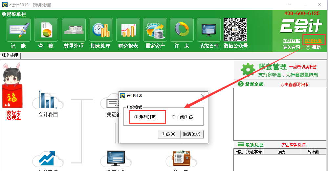Click the 日期 column header

[x=239, y=152]
